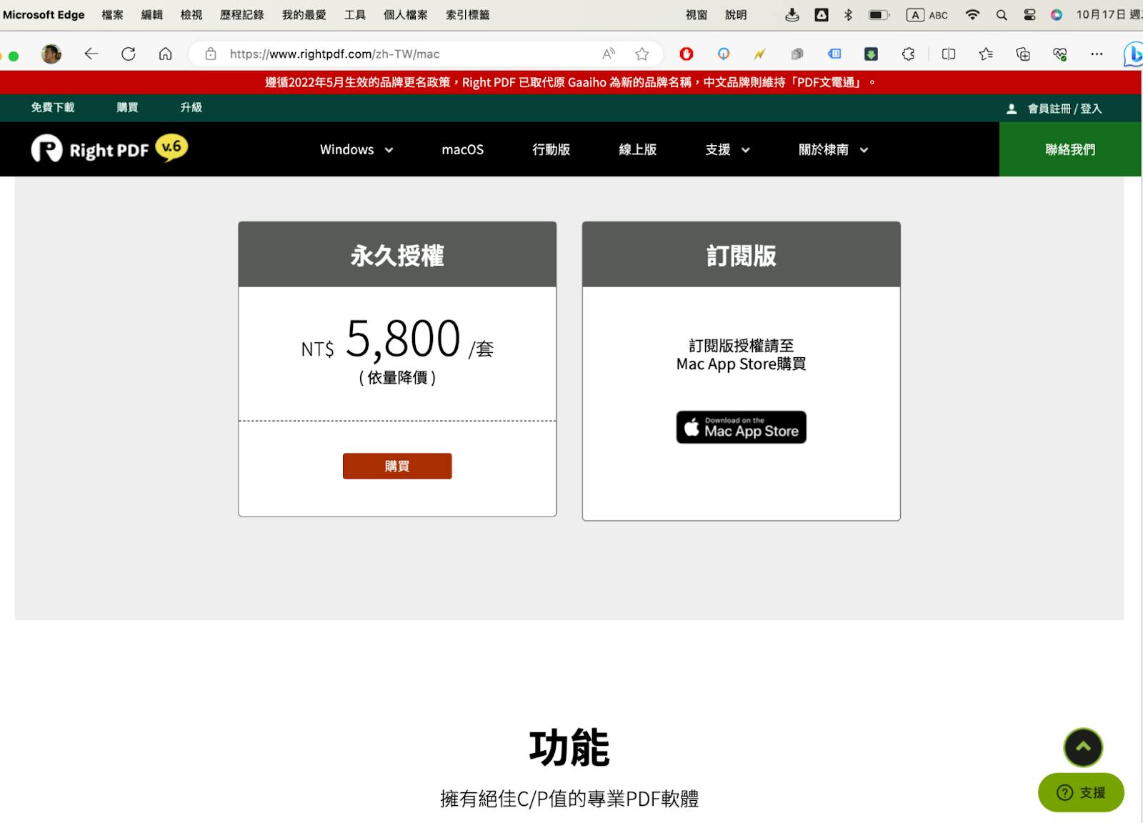Add this page to favorites star

tap(642, 54)
